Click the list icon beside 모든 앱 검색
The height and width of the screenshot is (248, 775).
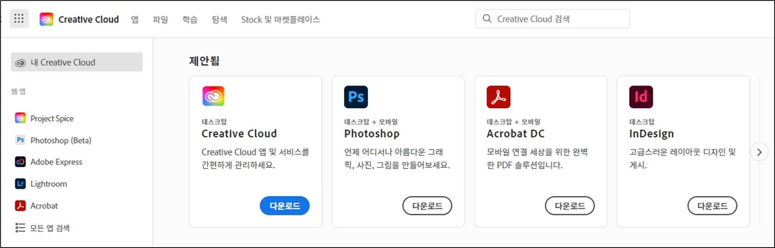click(20, 228)
